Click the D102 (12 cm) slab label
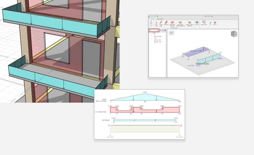Viewport: 254px width, 155px height. (202, 64)
